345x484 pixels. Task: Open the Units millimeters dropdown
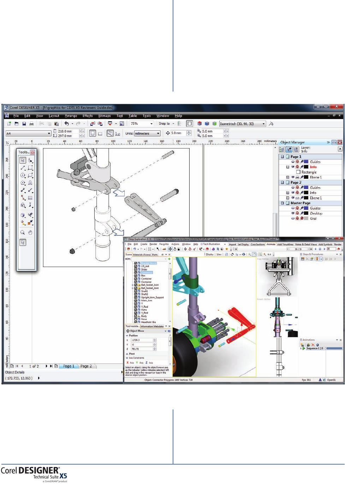(158, 134)
